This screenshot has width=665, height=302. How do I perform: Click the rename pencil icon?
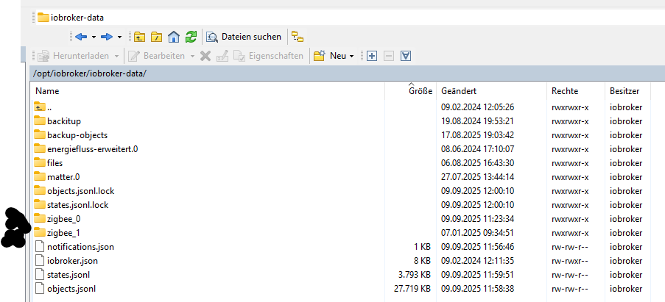pyautogui.click(x=222, y=56)
